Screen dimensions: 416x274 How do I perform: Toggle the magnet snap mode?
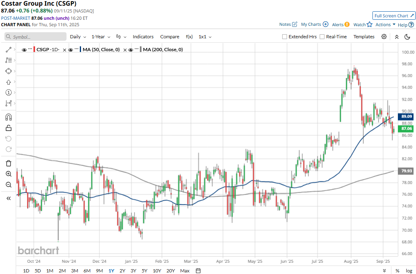tap(8, 117)
